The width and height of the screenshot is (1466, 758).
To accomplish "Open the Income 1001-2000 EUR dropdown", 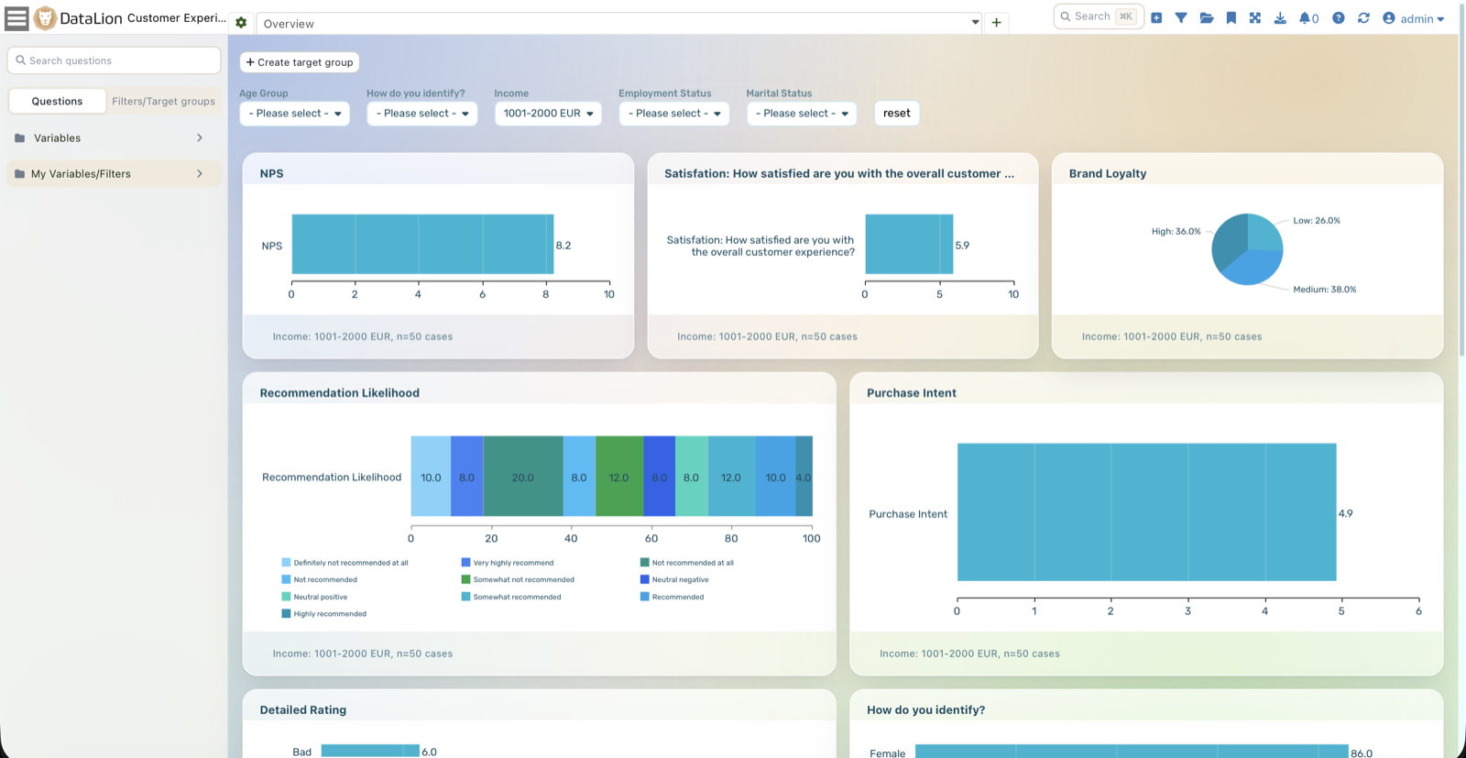I will tap(548, 114).
